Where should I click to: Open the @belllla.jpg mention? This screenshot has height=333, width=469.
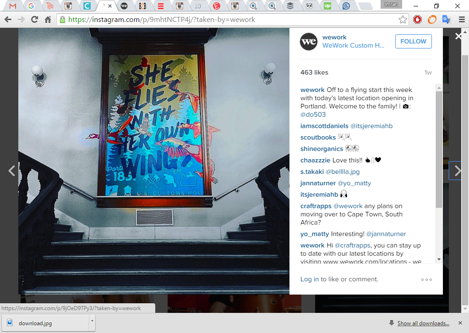pos(343,172)
